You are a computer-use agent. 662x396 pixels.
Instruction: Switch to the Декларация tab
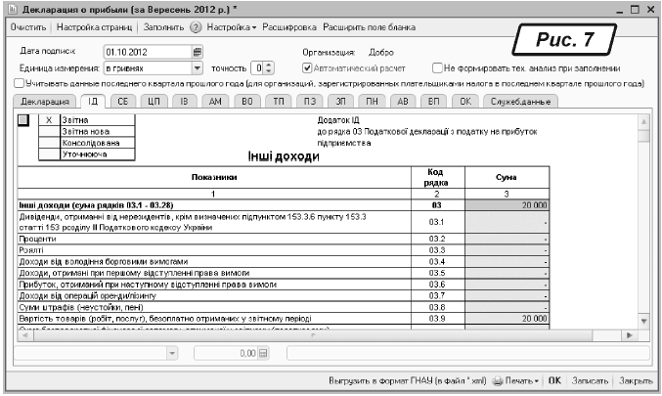(x=42, y=101)
